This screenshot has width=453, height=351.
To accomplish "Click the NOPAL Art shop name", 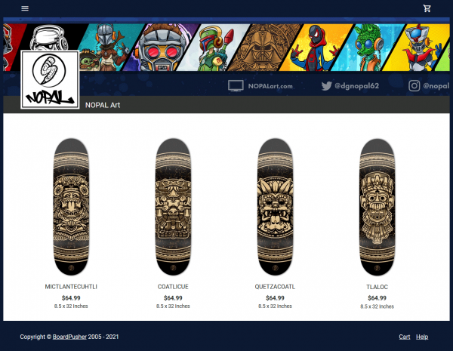I will point(103,105).
